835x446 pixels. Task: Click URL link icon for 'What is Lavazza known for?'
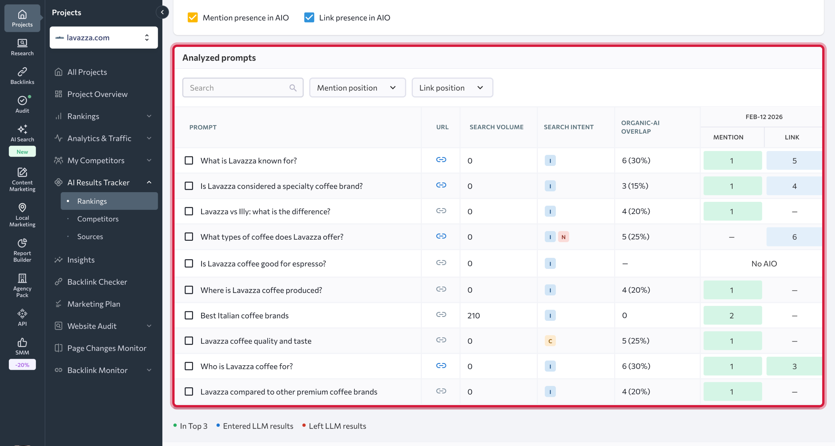(441, 160)
